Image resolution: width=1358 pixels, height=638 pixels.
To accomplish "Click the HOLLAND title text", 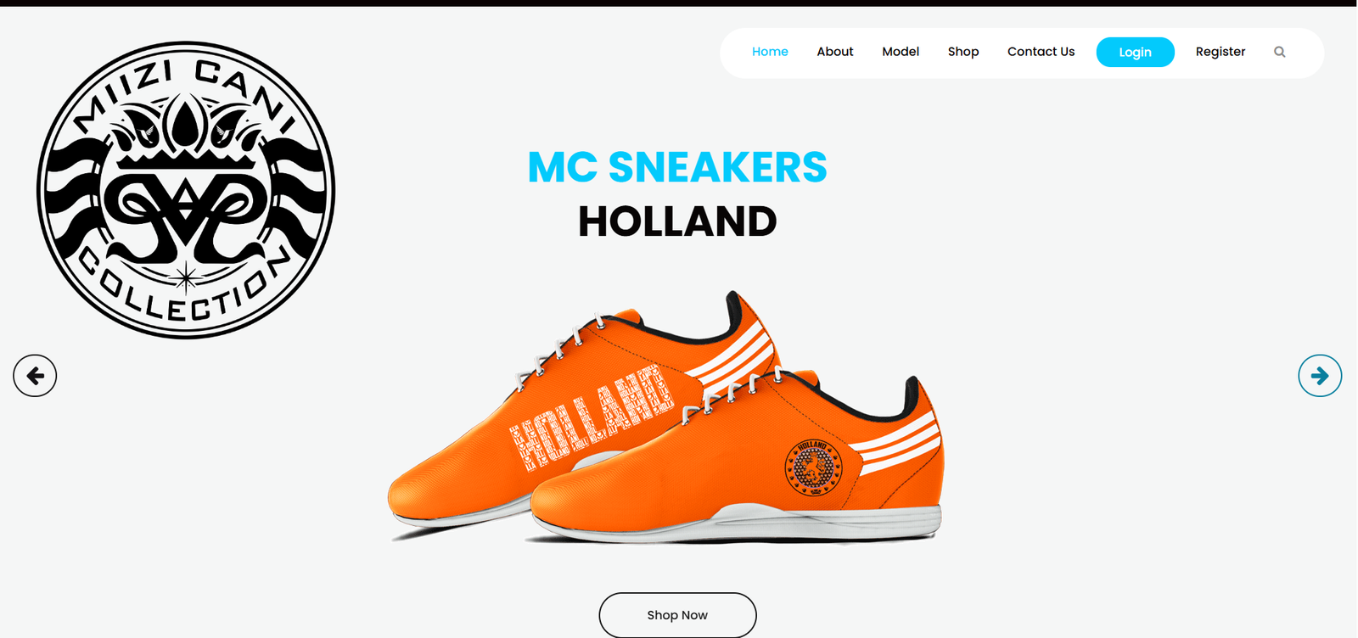I will tap(677, 221).
